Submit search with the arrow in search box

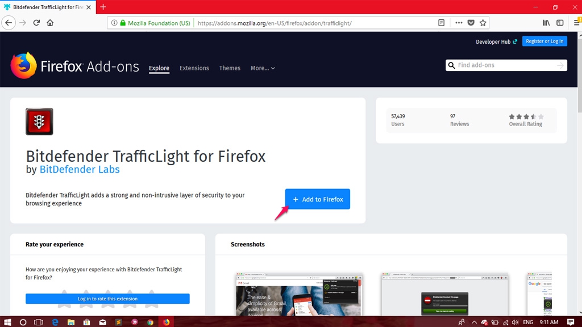(560, 65)
